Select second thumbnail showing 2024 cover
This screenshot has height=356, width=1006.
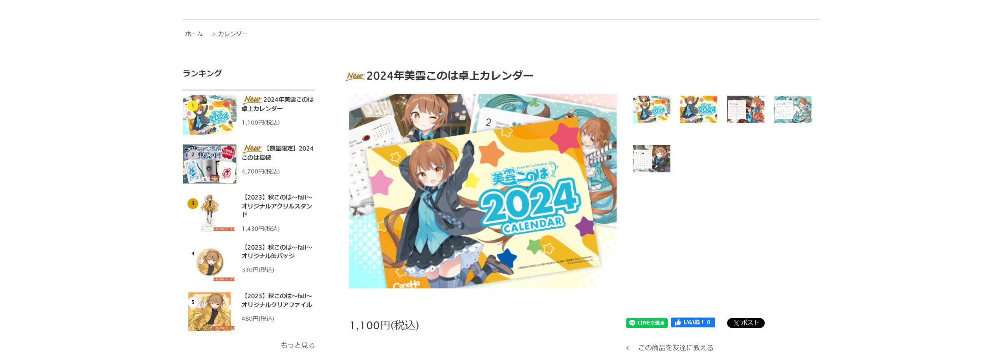pyautogui.click(x=699, y=109)
